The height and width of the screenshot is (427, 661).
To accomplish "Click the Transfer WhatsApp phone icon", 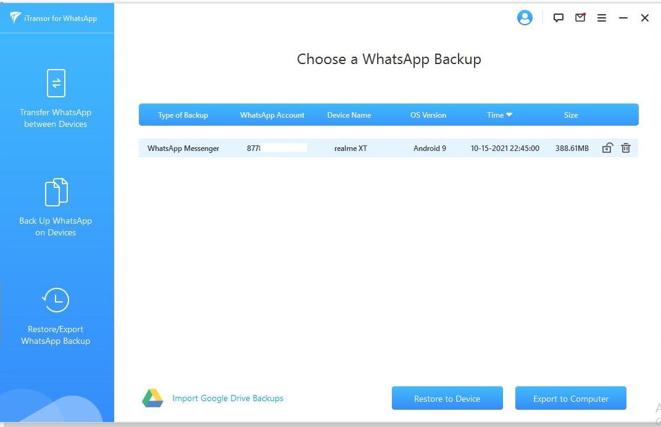I will tap(56, 83).
